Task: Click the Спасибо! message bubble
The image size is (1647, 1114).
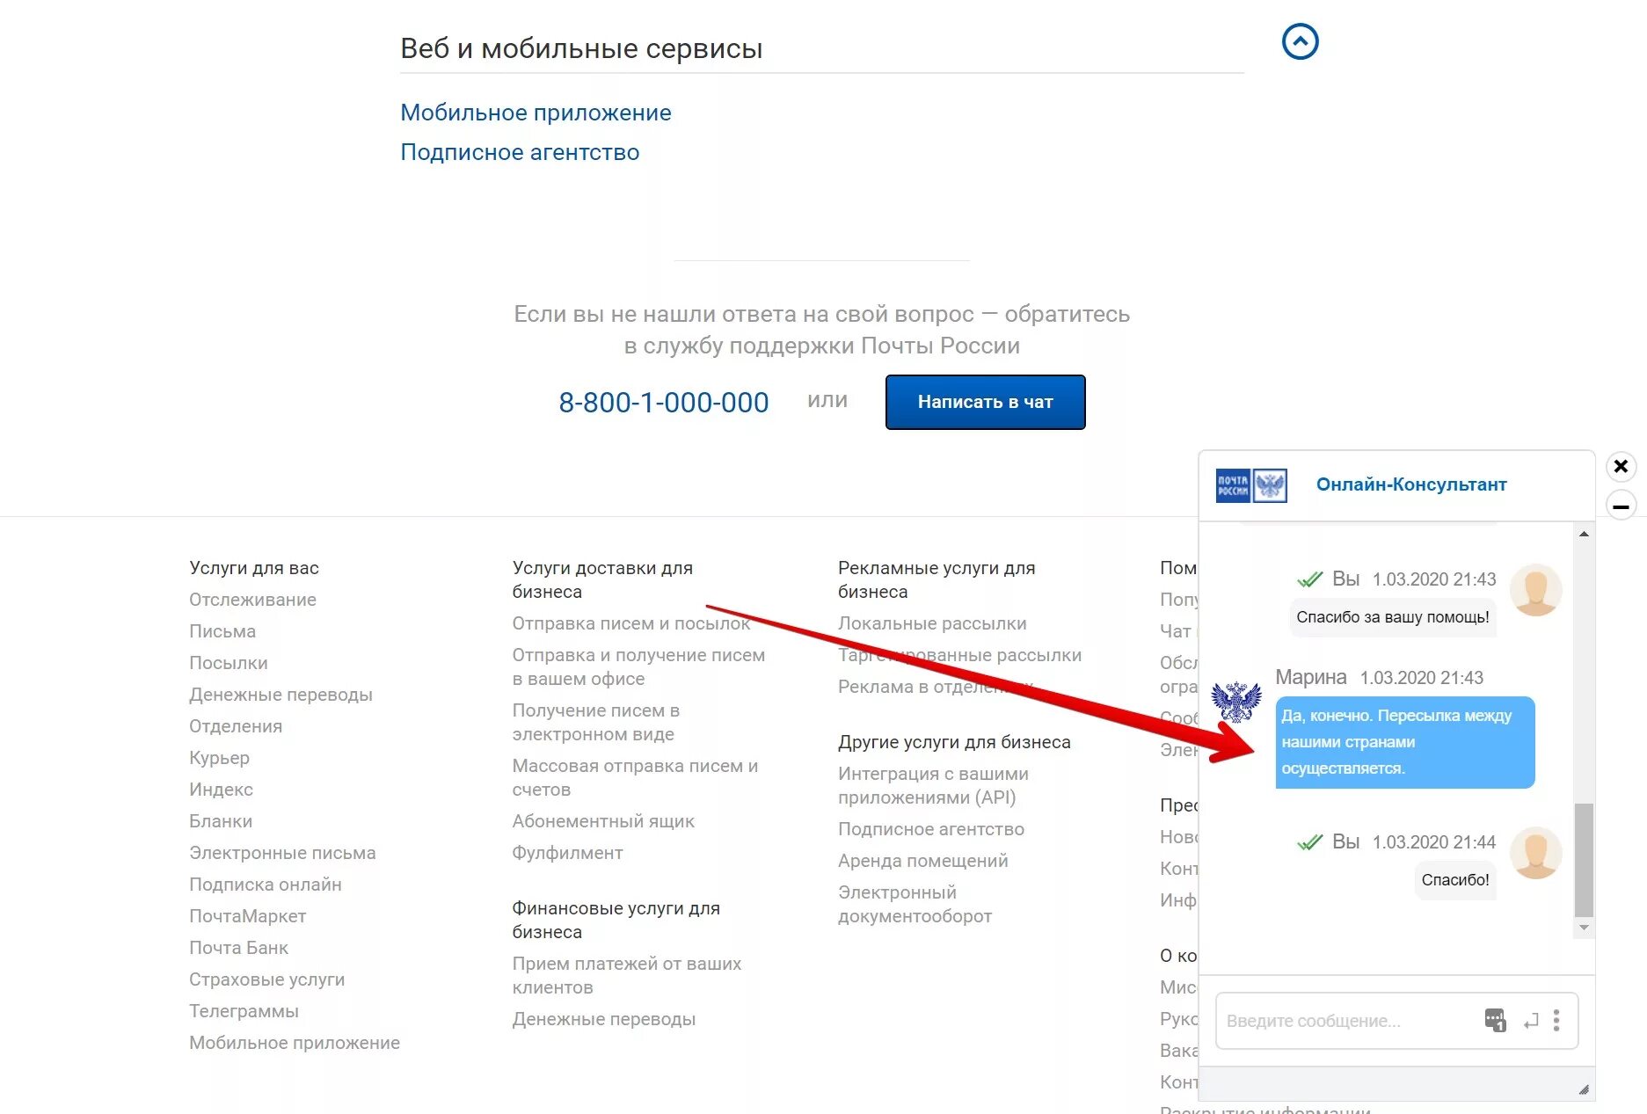Action: [x=1455, y=880]
